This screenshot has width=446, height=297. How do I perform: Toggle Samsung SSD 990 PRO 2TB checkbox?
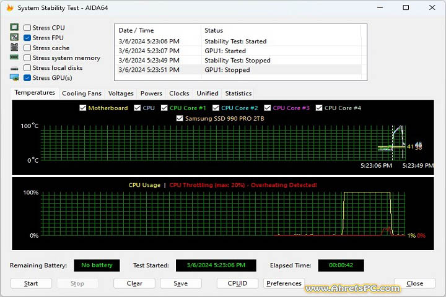click(180, 118)
